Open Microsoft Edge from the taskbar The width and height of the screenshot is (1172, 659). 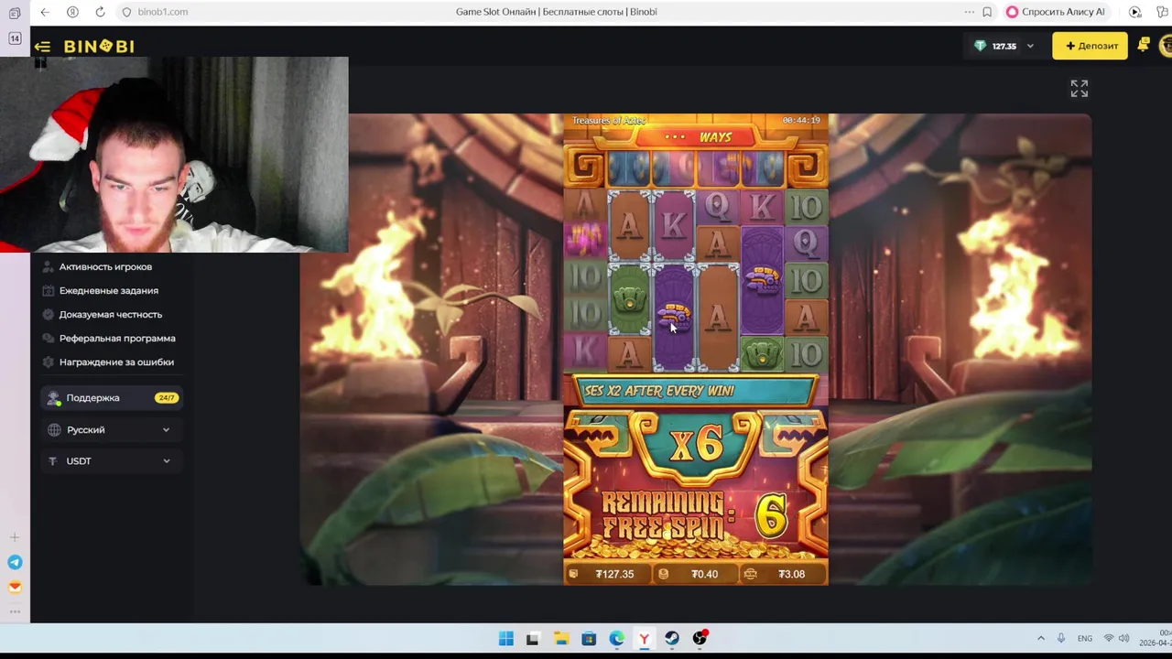tap(616, 639)
